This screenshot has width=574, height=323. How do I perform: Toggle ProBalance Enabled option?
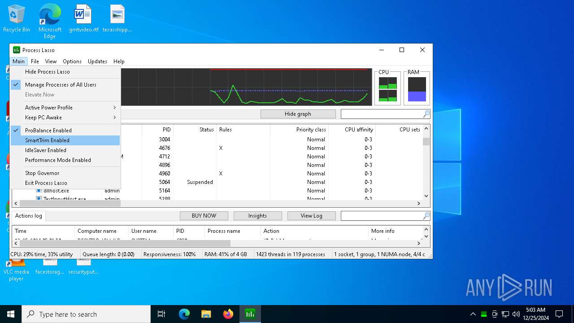(x=65, y=131)
